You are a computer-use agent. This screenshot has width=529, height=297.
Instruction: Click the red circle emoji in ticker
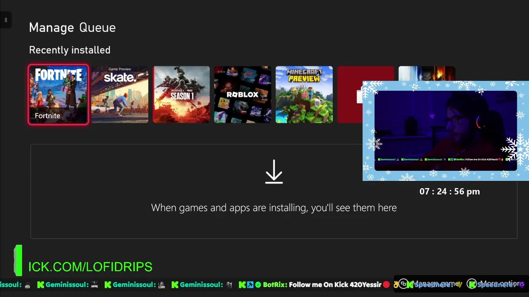pos(386,285)
